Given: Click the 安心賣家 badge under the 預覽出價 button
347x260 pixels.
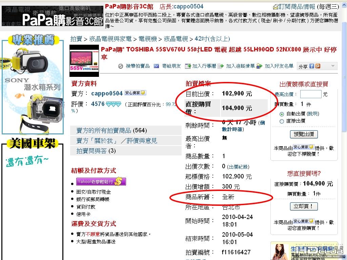Looking at the screenshot, I should click(304, 147).
